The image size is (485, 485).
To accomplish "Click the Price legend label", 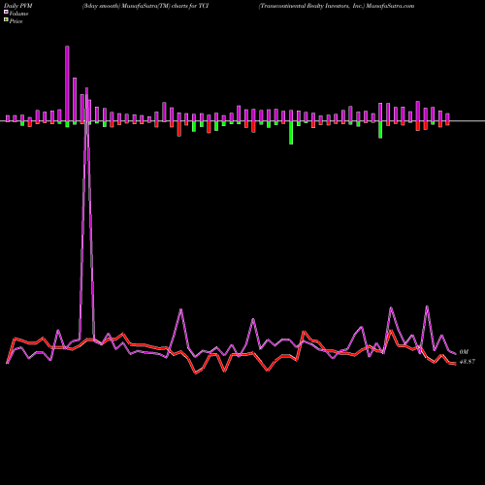I will click(16, 21).
